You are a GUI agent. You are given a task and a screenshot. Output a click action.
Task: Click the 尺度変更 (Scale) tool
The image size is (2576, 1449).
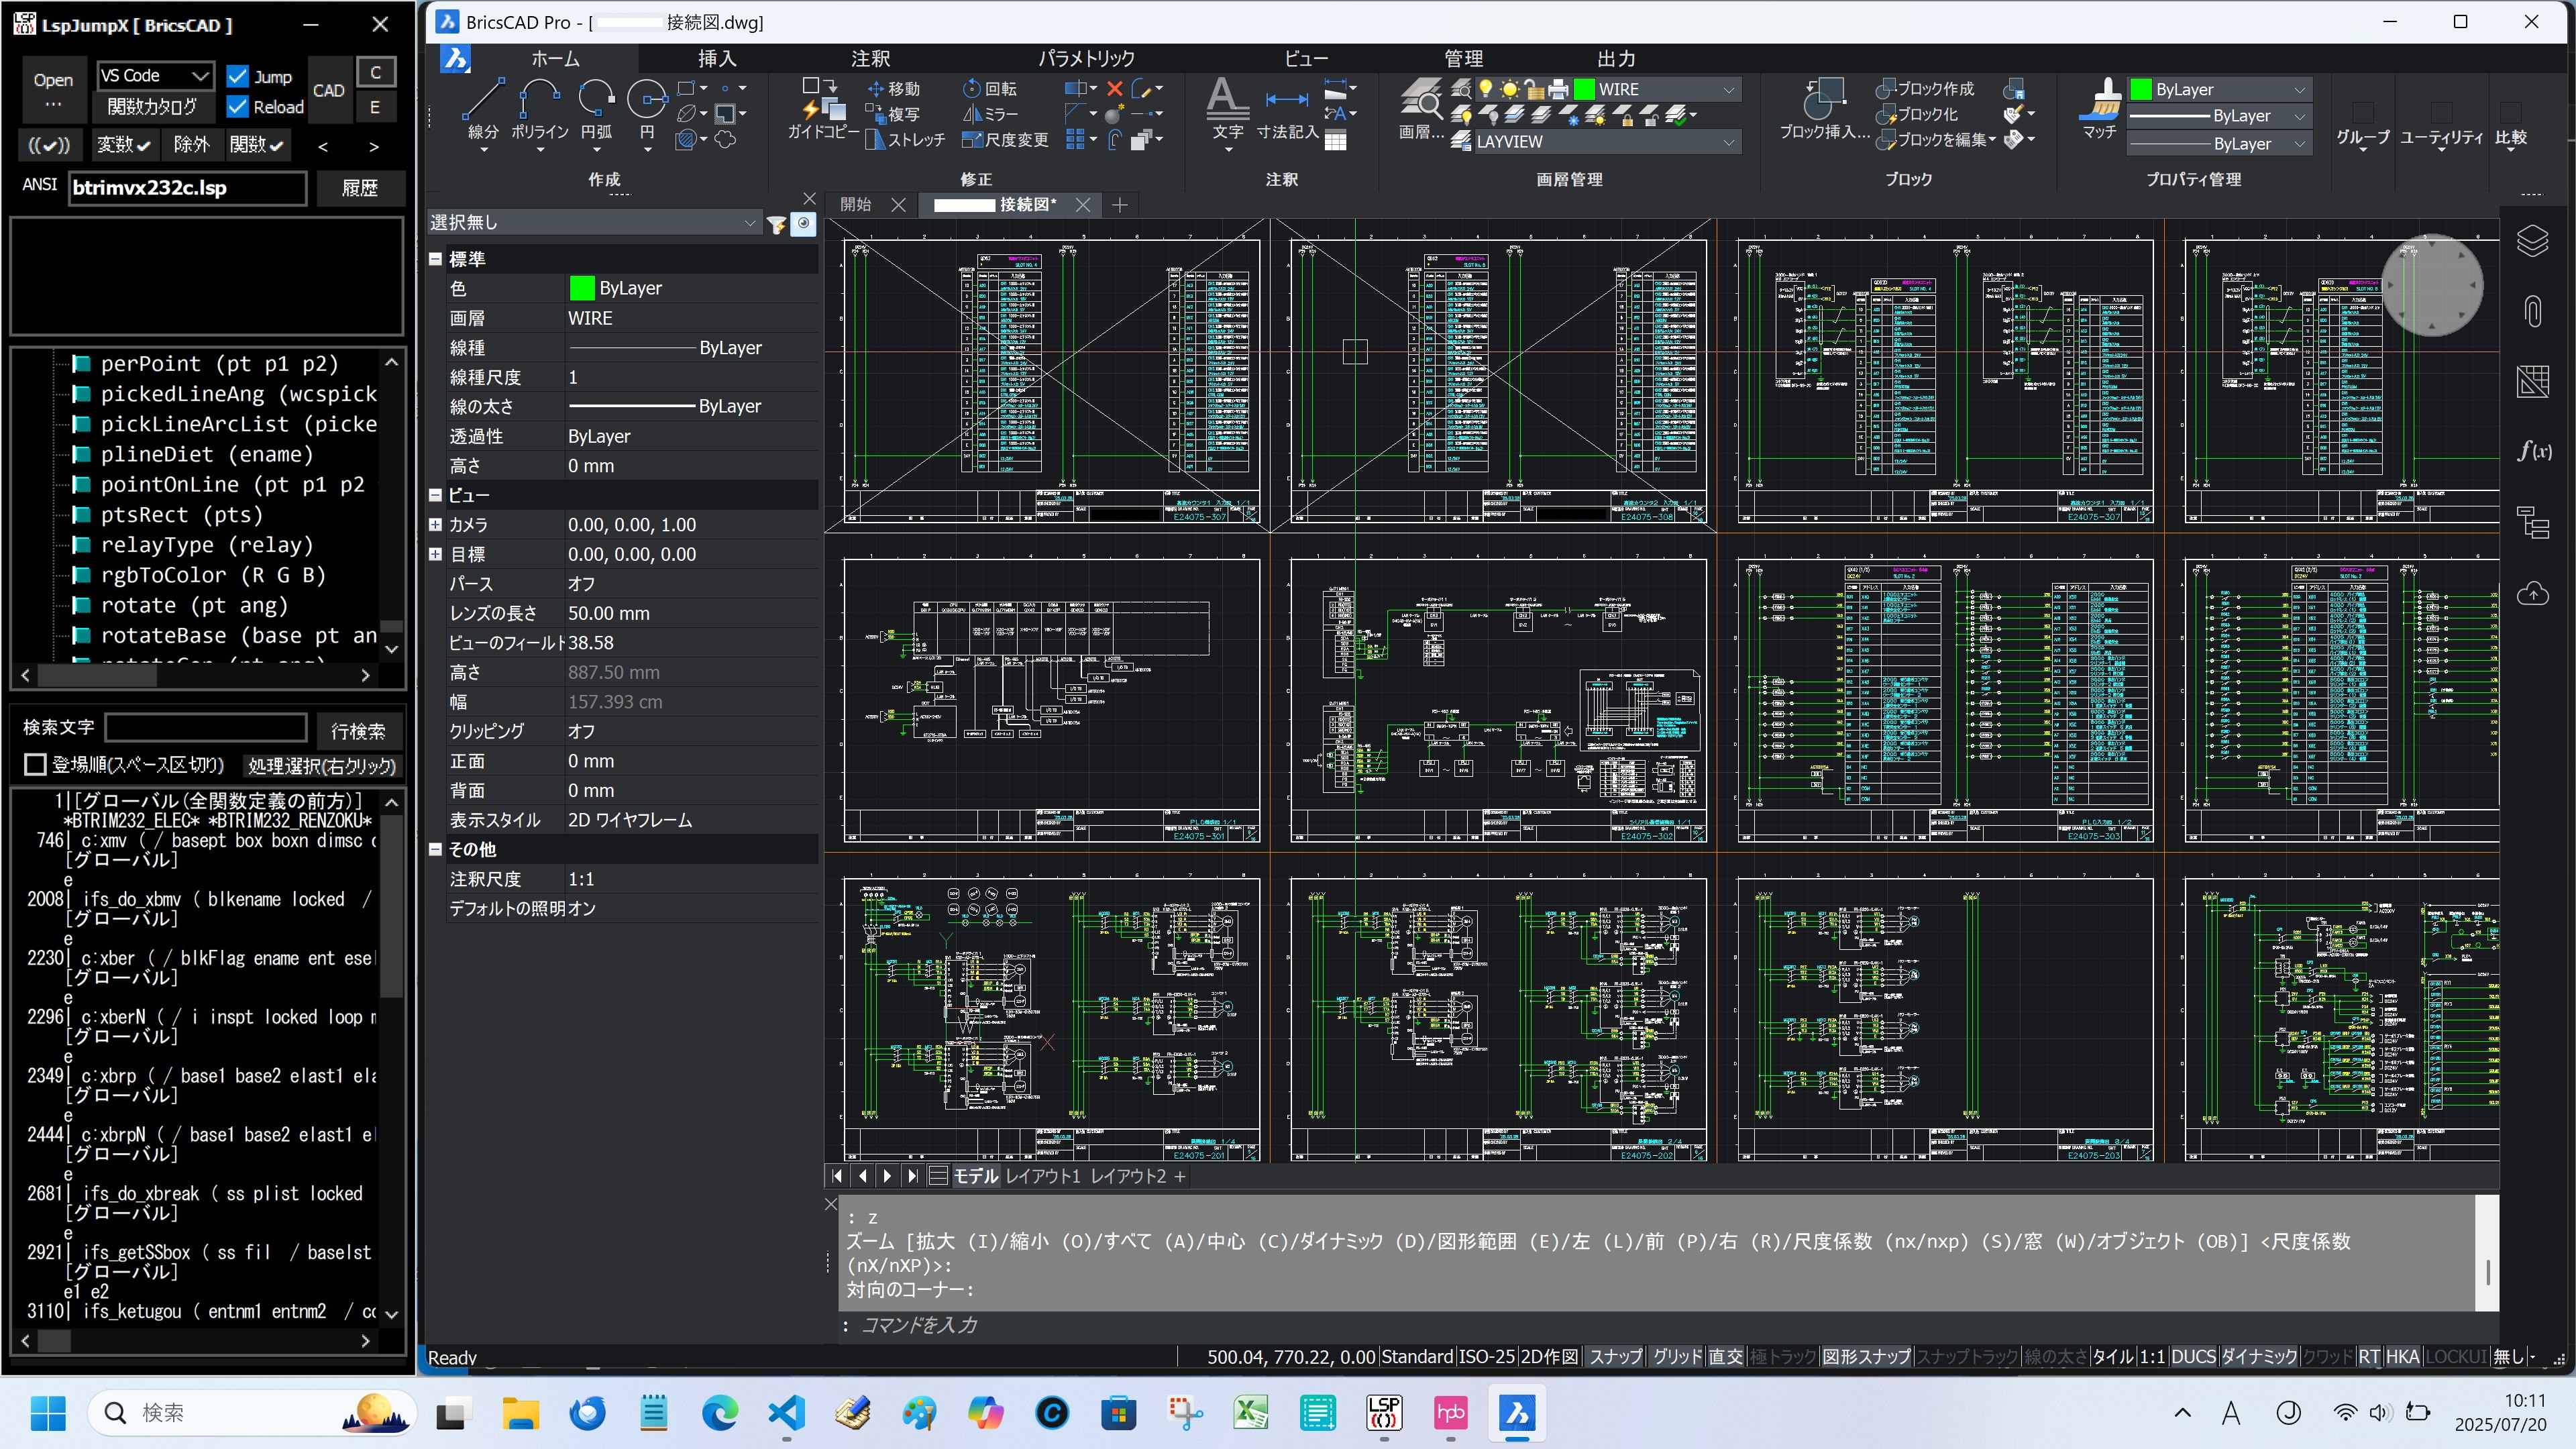pyautogui.click(x=1005, y=140)
